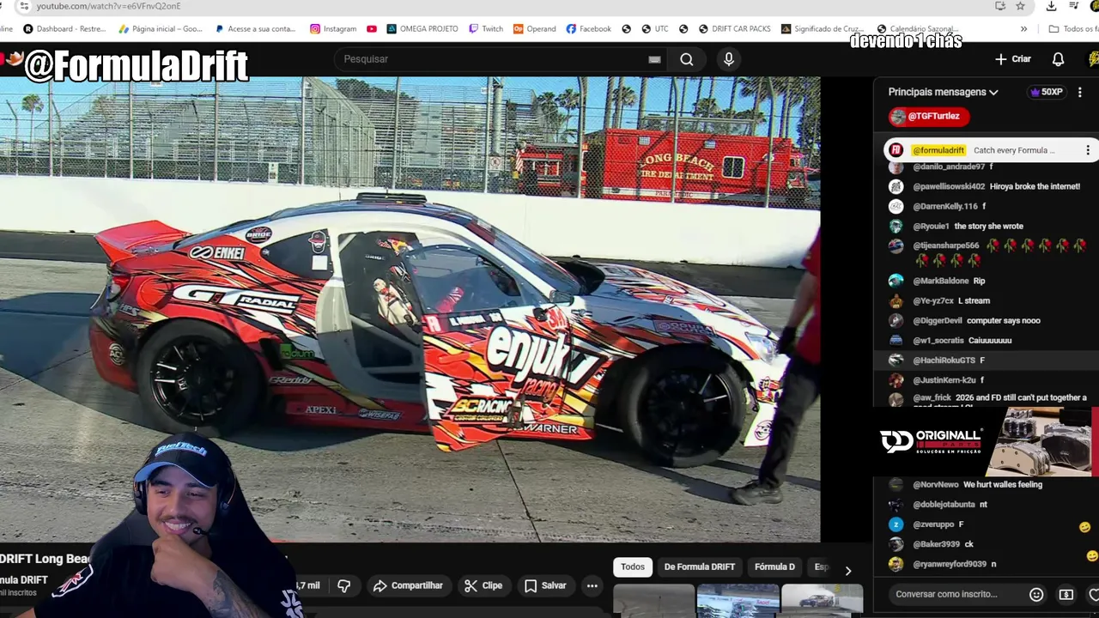Screen dimensions: 1099x618
Task: Click the 50XP points badge
Action: tap(1047, 92)
